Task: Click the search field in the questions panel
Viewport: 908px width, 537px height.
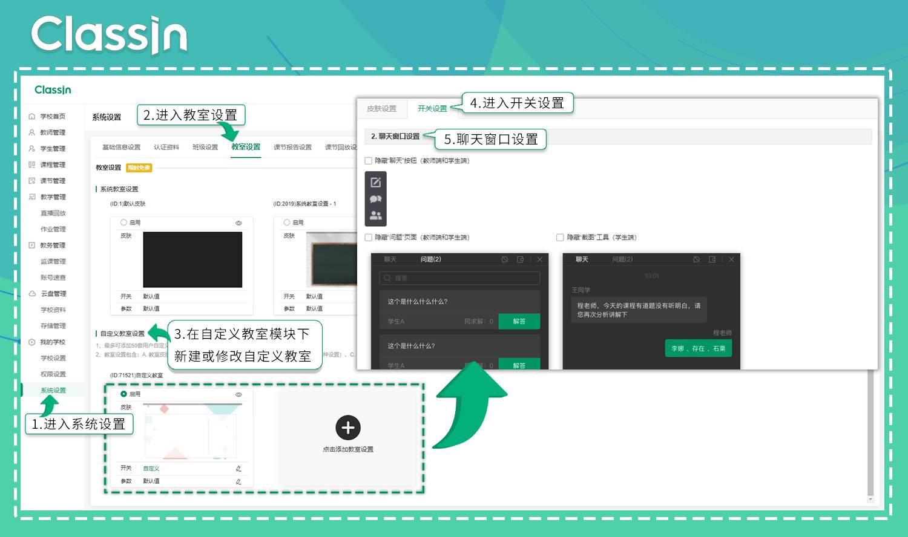Action: click(459, 278)
